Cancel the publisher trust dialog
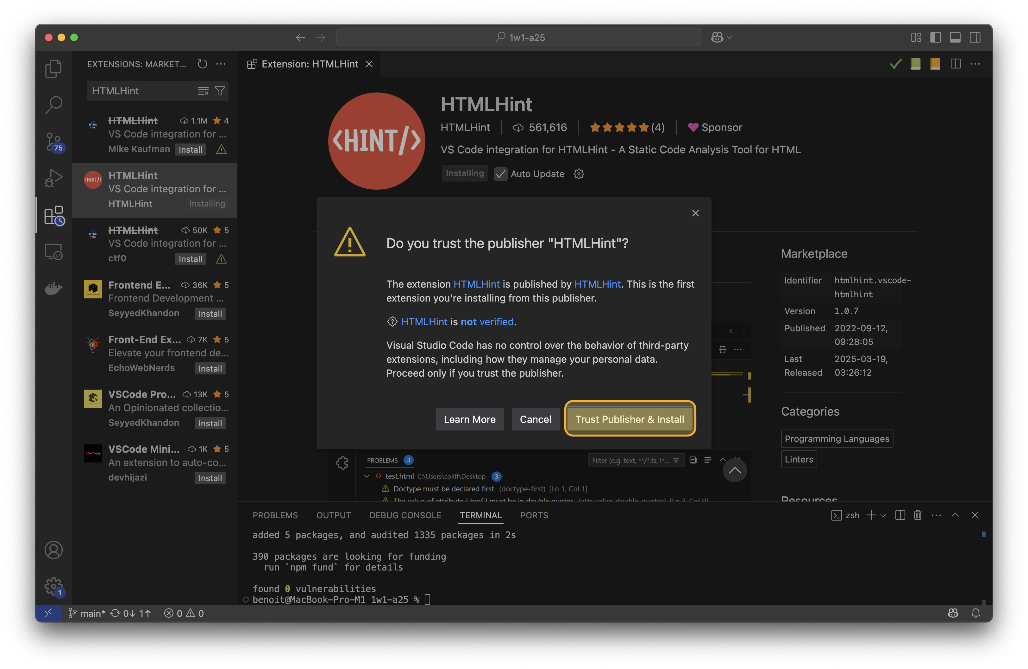 (535, 419)
